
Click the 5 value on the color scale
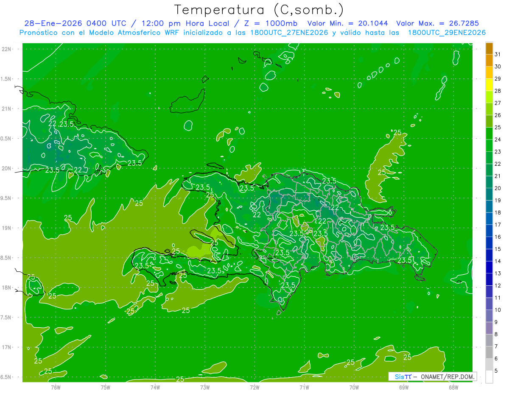(x=496, y=371)
